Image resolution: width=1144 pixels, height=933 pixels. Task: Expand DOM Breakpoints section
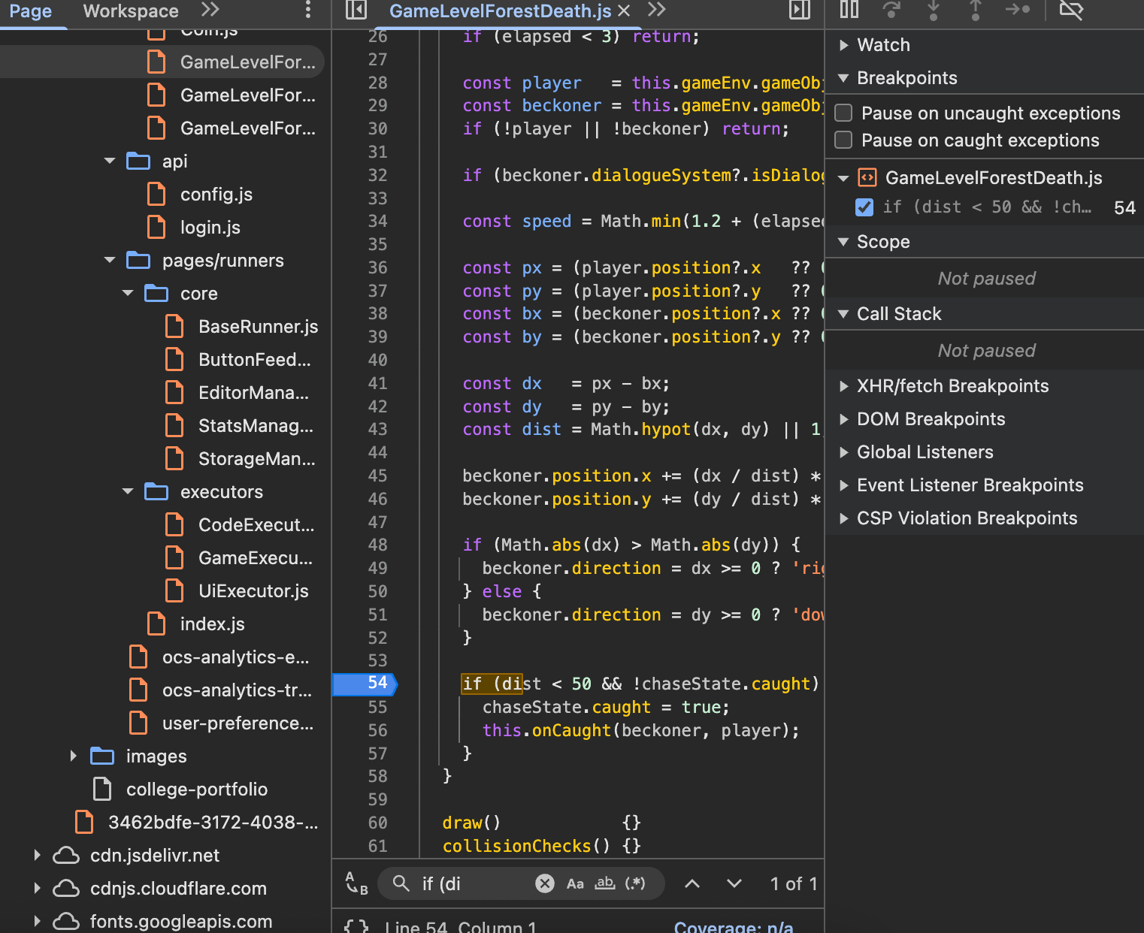coord(844,419)
